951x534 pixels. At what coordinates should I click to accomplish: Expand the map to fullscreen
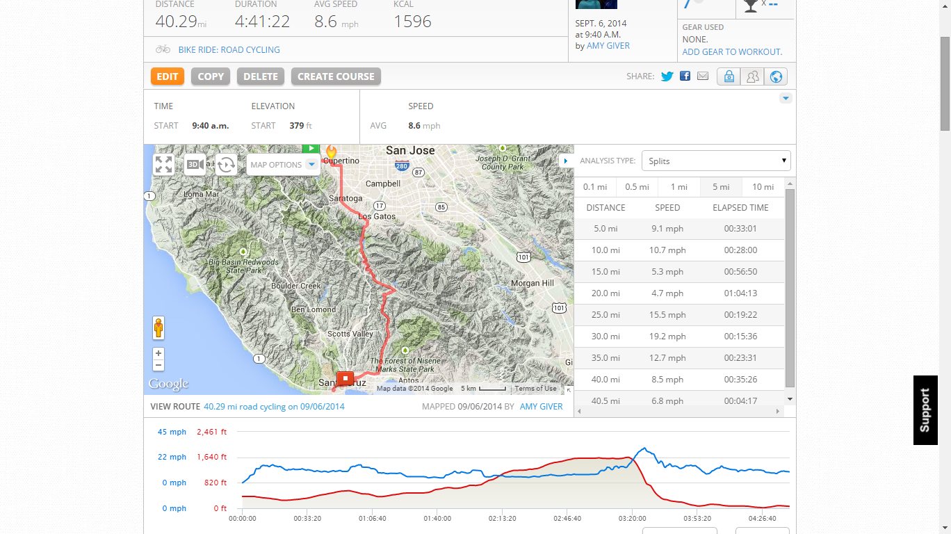163,165
